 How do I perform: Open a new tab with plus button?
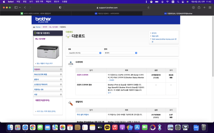click(x=204, y=7)
